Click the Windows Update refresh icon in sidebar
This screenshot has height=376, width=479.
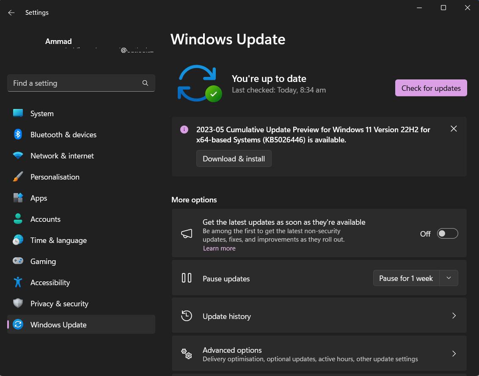[18, 324]
